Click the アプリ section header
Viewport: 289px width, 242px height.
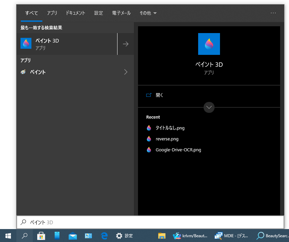click(x=25, y=60)
